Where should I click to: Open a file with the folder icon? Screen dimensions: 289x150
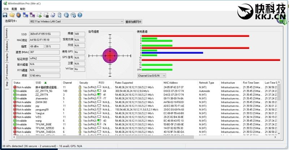[12, 15]
